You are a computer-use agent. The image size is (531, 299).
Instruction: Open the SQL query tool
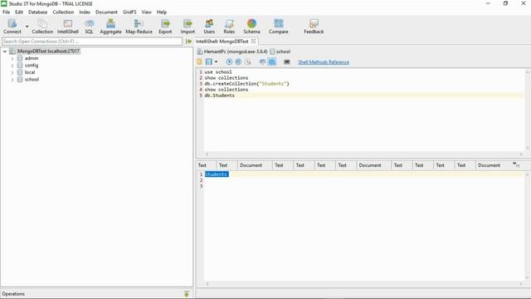click(89, 27)
